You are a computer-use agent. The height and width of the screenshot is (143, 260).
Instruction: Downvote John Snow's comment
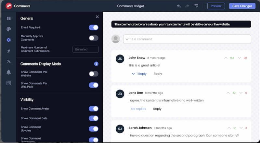pos(239,58)
